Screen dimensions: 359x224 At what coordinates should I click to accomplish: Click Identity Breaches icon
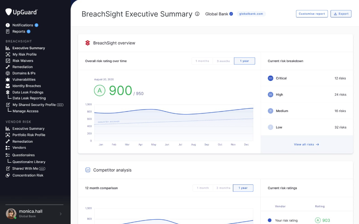8,86
